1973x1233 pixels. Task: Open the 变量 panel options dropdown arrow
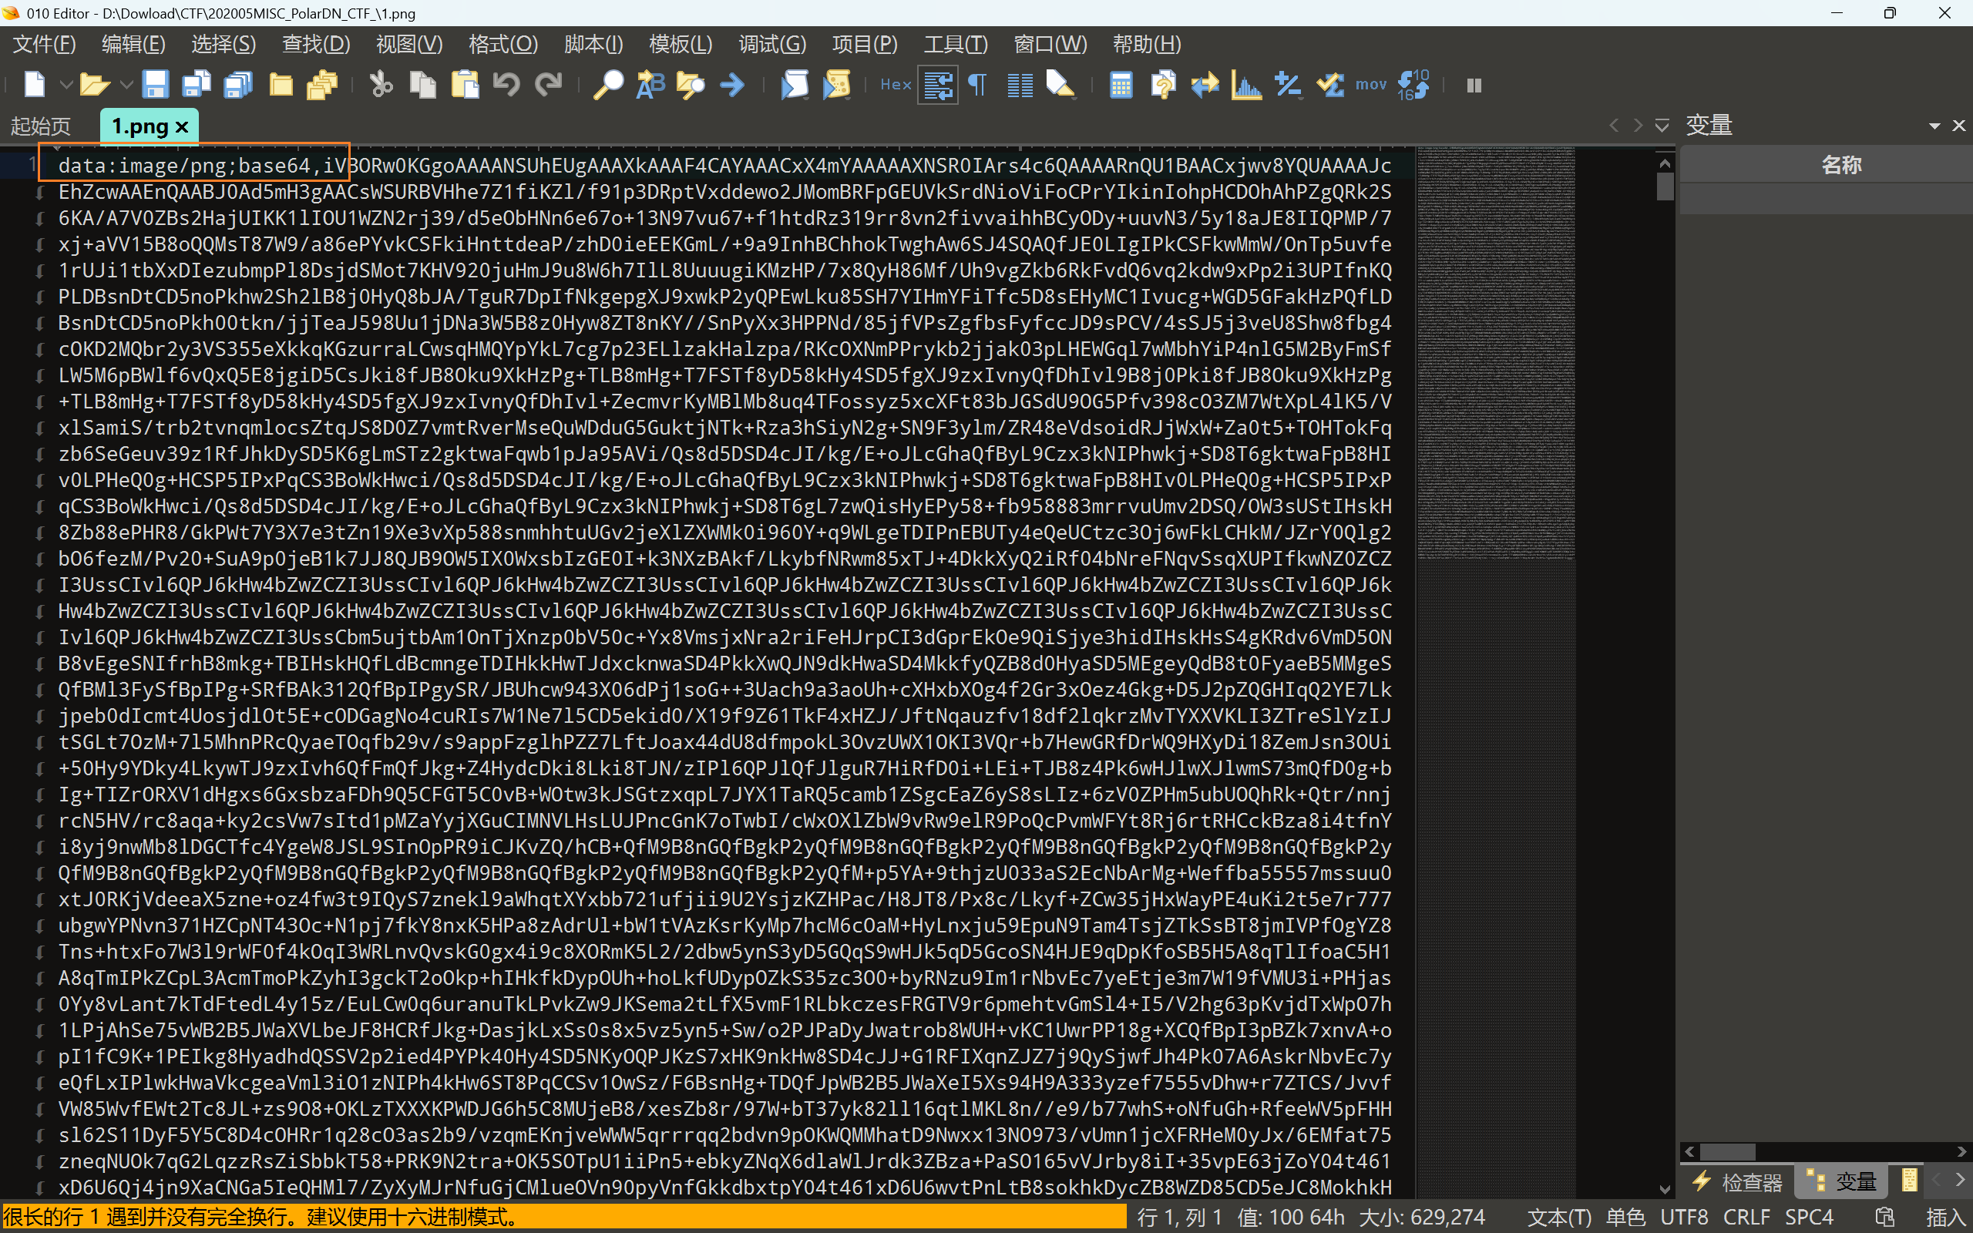coord(1934,126)
